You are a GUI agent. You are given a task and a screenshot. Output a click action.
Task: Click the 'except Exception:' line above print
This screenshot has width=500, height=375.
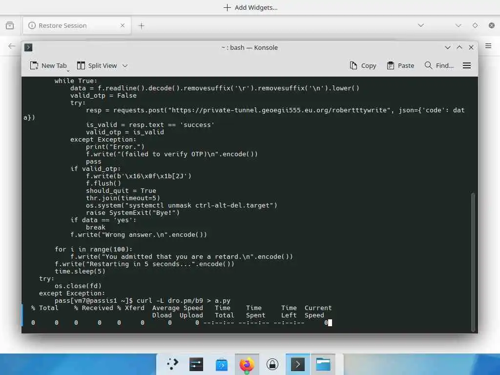coord(104,140)
